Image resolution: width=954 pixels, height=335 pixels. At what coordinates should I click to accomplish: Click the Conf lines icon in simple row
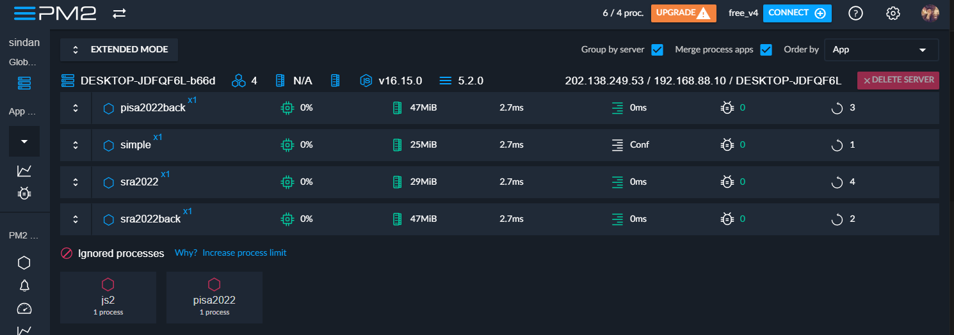(617, 145)
